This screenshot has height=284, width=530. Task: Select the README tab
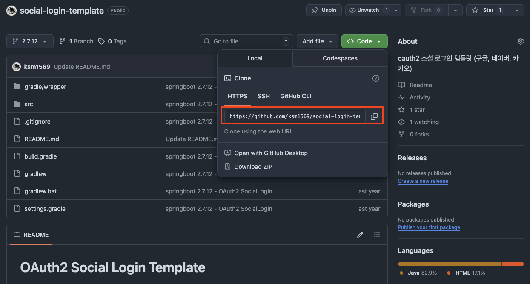coord(31,235)
